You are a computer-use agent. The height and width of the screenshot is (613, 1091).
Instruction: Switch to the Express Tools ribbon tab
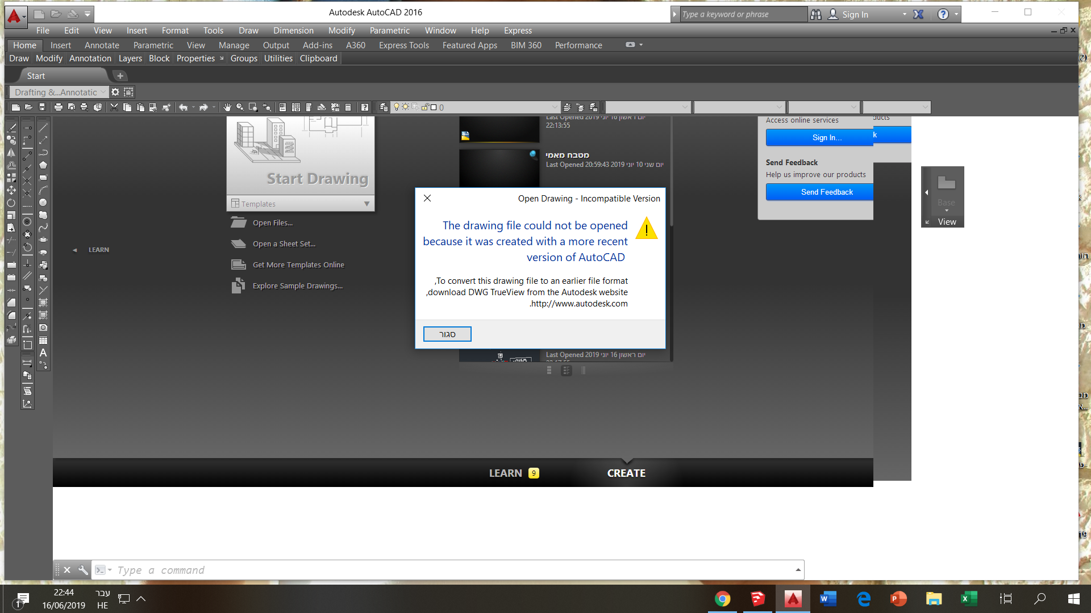pyautogui.click(x=404, y=45)
